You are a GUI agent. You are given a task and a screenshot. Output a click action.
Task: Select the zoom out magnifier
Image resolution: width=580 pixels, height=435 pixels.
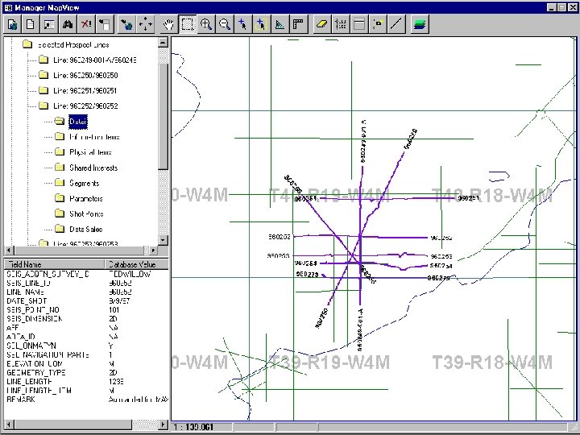(225, 24)
